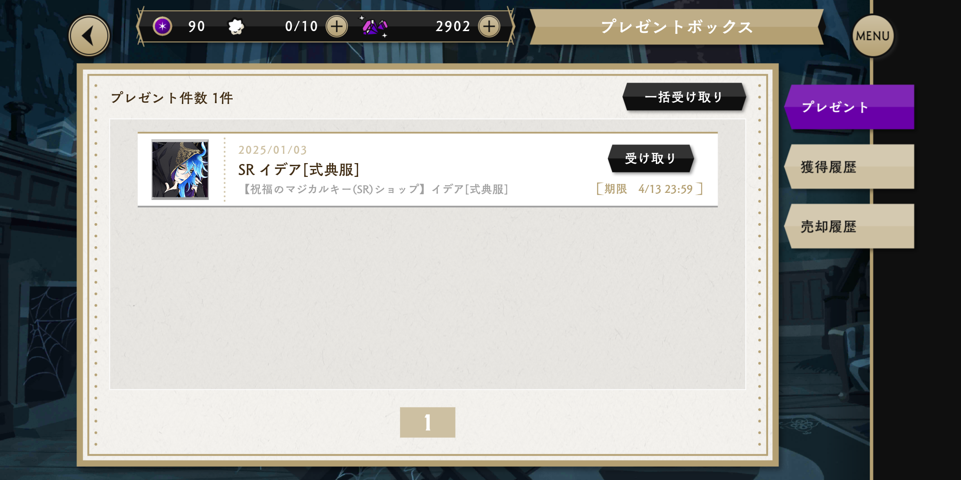This screenshot has height=480, width=961.
Task: Open the round MENU button
Action: 872,36
